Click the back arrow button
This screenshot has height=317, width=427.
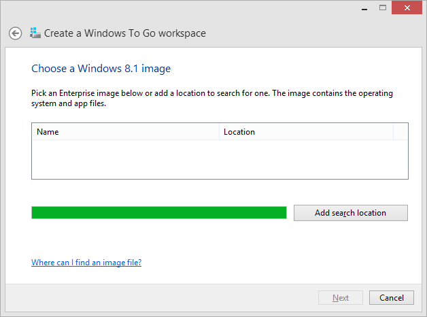point(15,33)
